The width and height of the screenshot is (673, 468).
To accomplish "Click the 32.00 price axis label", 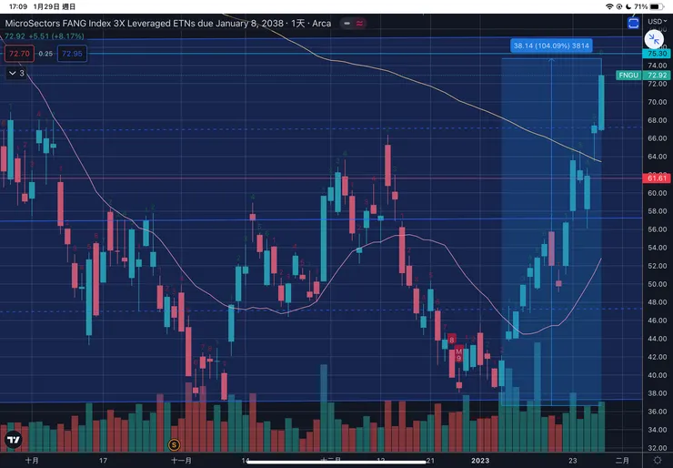I will (658, 448).
